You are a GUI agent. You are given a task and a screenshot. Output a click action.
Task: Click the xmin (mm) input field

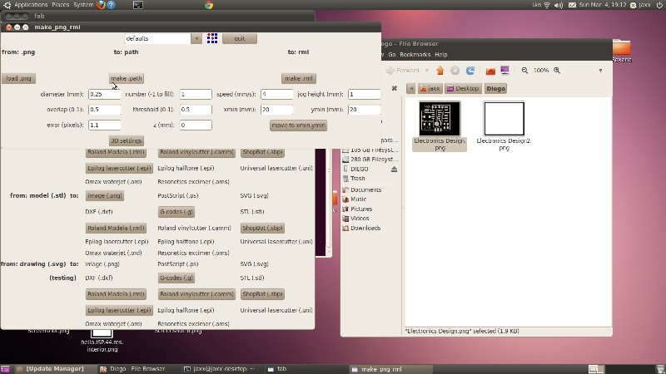tap(276, 110)
